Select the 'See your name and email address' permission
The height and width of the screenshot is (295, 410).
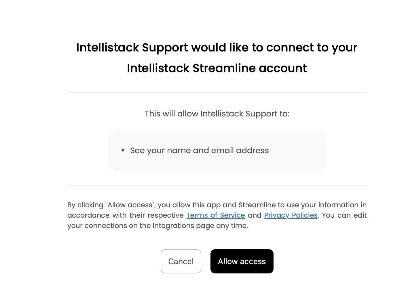click(x=199, y=151)
